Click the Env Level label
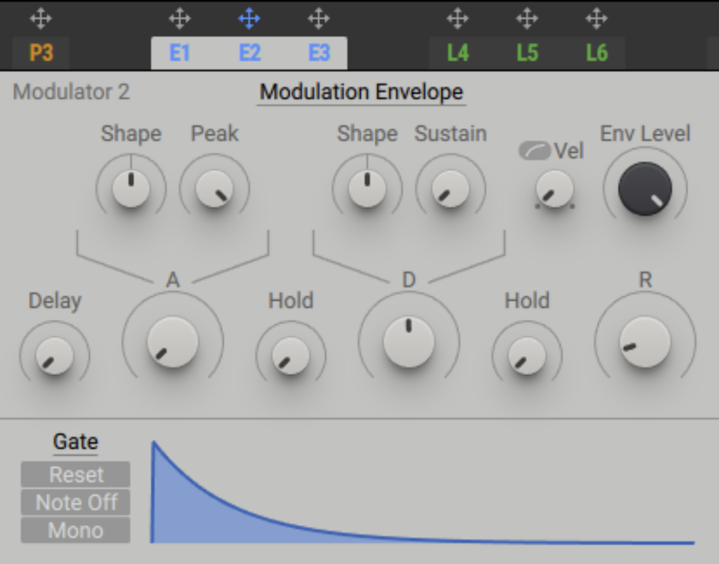 pyautogui.click(x=645, y=134)
